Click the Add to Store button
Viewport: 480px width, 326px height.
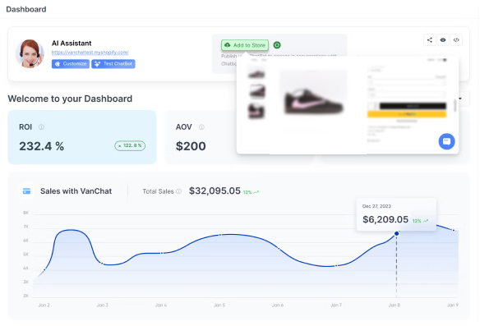point(245,45)
